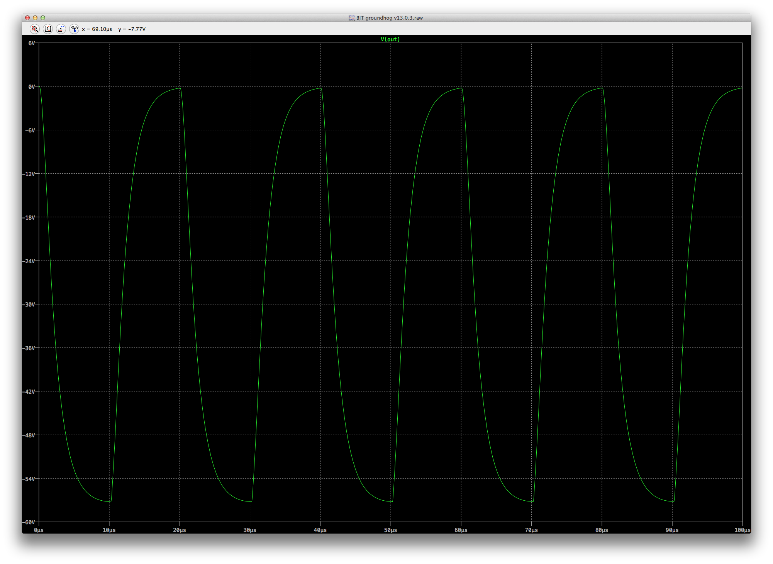Click the 80µs label on time axis
Screen dimensions: 773x564
[602, 530]
